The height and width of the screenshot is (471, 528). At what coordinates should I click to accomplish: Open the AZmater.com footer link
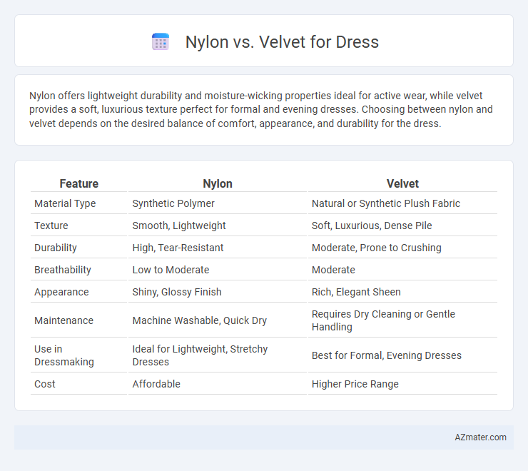480,437
